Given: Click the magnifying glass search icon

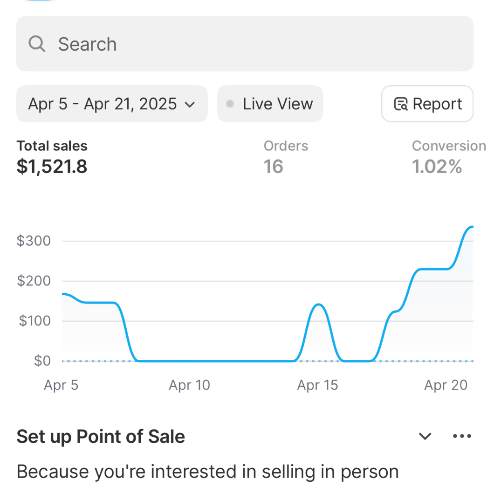Looking at the screenshot, I should (37, 44).
